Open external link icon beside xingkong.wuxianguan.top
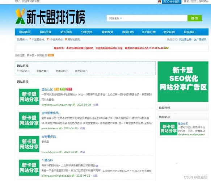Screen dimensions: 211x181 74,105
